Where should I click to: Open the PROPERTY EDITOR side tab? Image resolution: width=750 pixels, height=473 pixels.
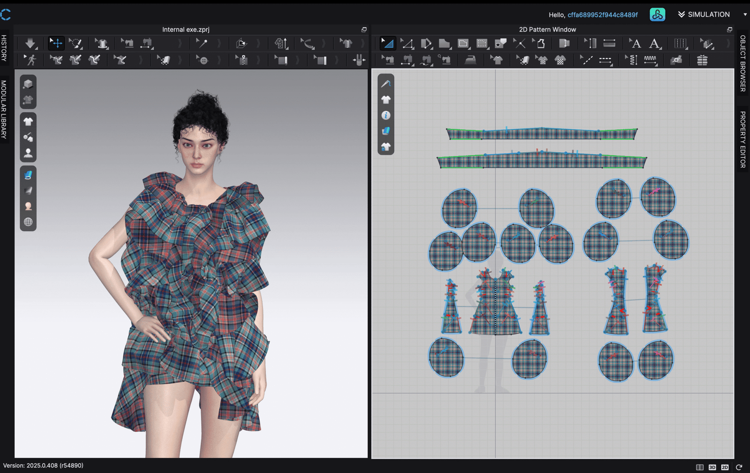coord(743,139)
